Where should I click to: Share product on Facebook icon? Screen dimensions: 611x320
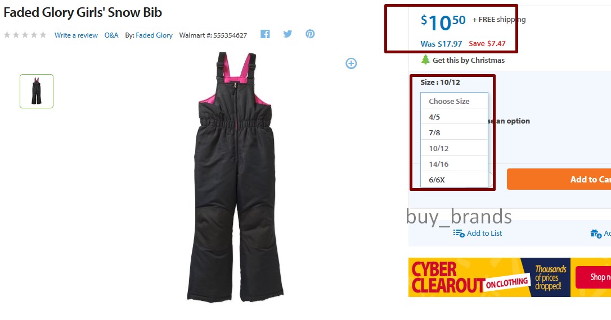point(265,34)
